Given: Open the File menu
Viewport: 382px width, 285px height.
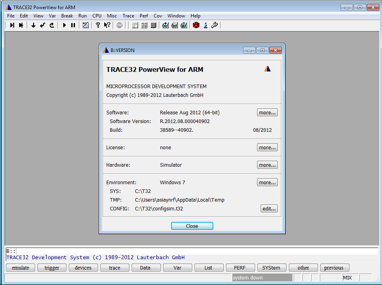Looking at the screenshot, I should [x=11, y=16].
